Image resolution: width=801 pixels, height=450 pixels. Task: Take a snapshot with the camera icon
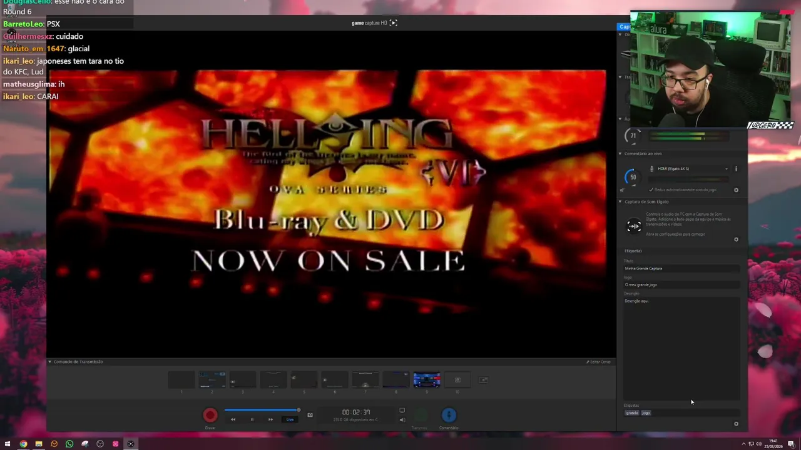pos(310,415)
